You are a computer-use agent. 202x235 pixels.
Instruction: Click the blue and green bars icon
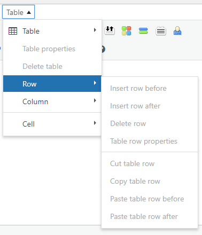(143, 31)
